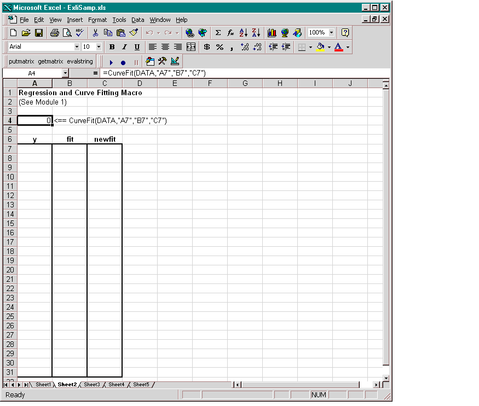
Task: Open Print Preview
Action: 67,33
